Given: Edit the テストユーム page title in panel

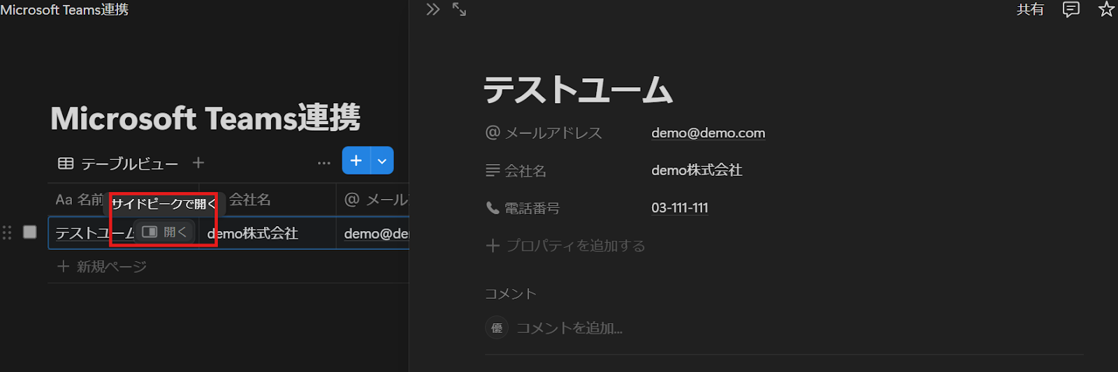Looking at the screenshot, I should point(579,91).
